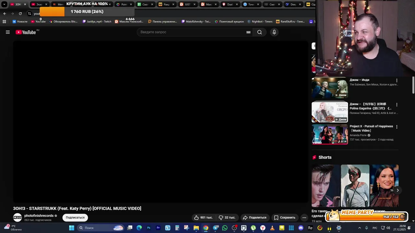Open the Amanda Florie channel name
The image size is (415, 233).
(358, 135)
